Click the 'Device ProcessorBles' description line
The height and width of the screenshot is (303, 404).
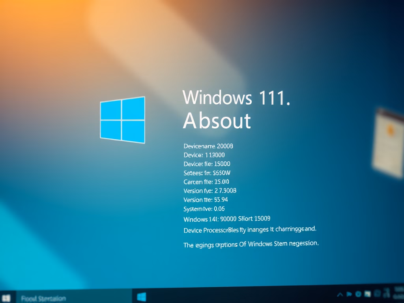pyautogui.click(x=250, y=230)
